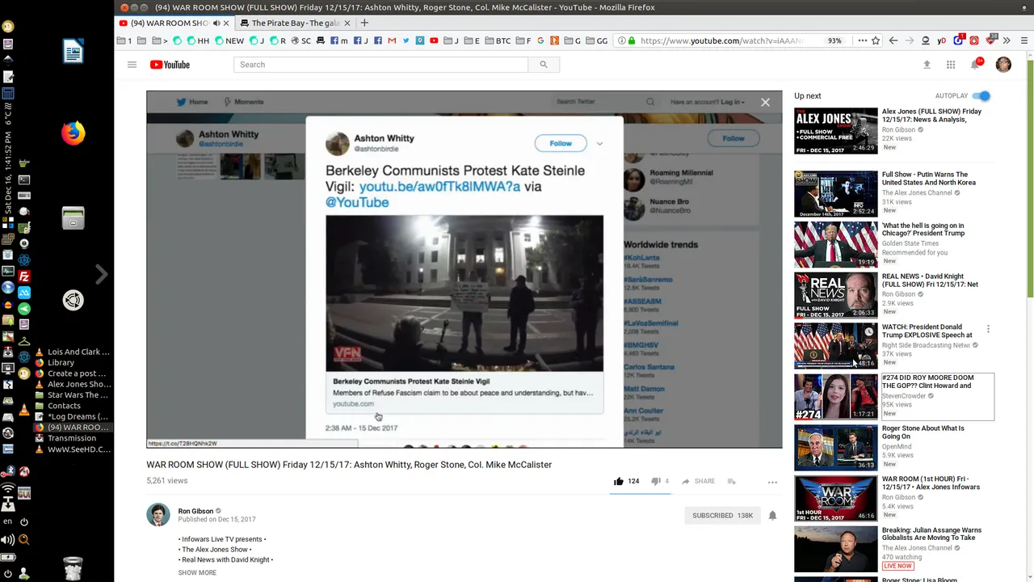Toggle the Autoplay switch off
The height and width of the screenshot is (582, 1034).
[x=981, y=96]
